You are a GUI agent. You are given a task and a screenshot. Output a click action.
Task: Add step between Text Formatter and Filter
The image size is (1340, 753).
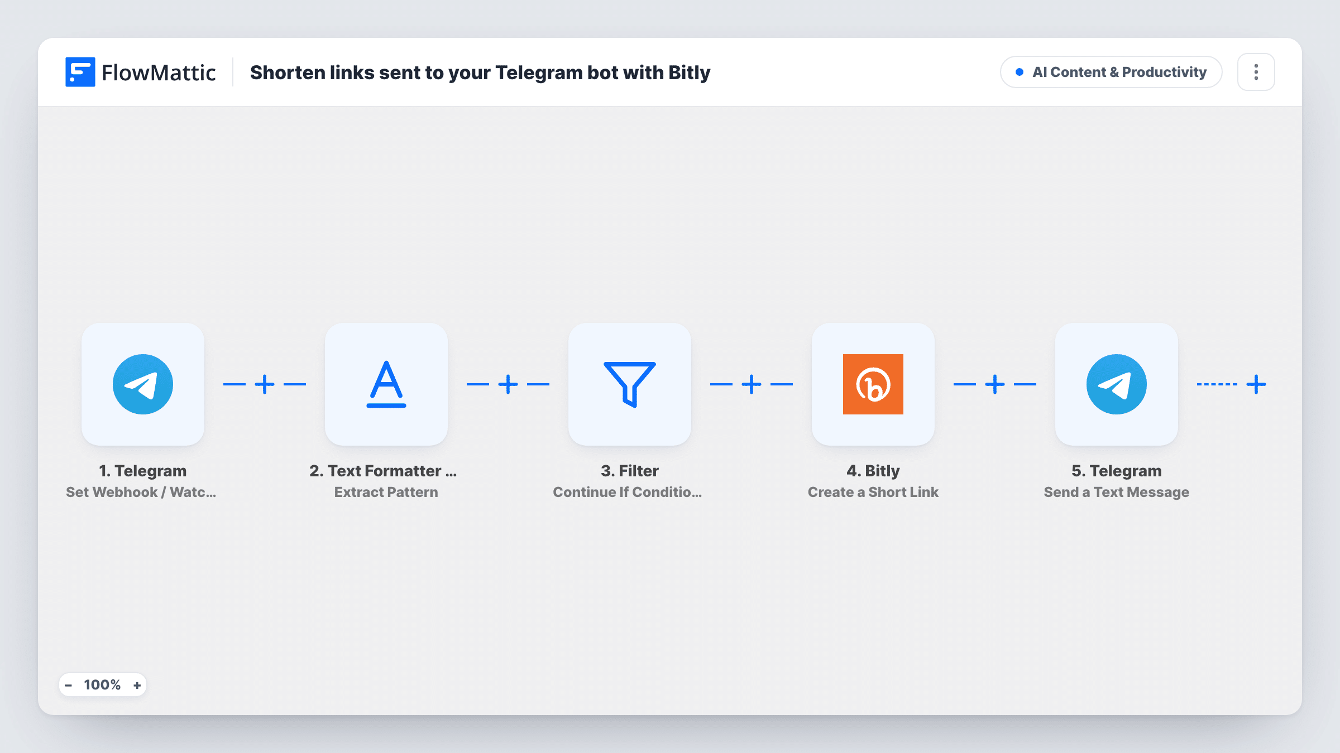508,384
